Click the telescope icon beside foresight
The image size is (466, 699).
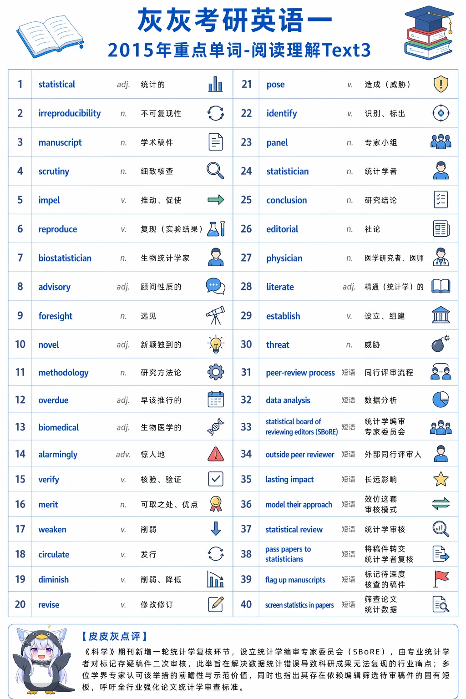coord(215,315)
